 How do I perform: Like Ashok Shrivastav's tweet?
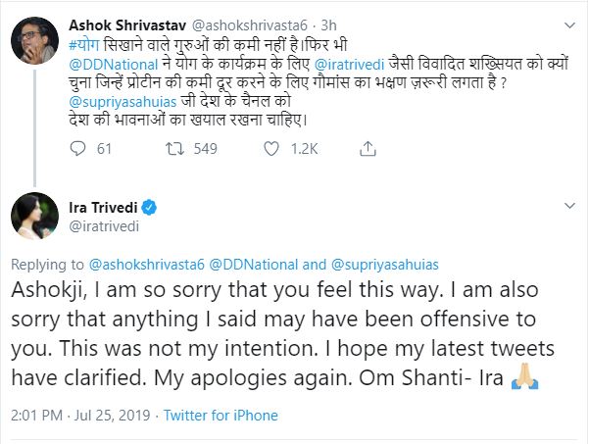coord(276,149)
